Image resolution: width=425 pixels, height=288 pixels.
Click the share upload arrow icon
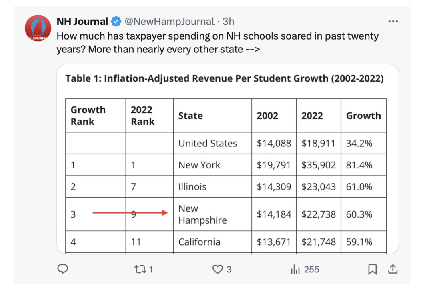[393, 270]
